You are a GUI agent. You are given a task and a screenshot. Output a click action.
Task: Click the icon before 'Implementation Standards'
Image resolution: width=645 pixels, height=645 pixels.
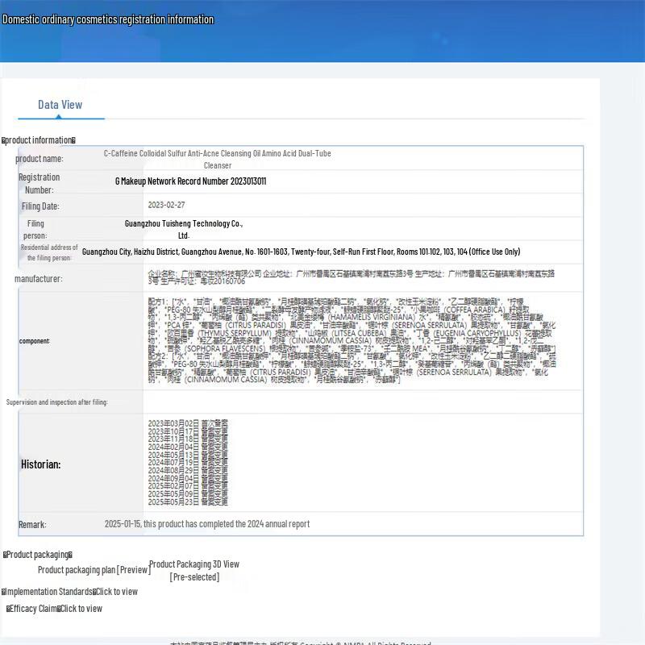[4, 592]
